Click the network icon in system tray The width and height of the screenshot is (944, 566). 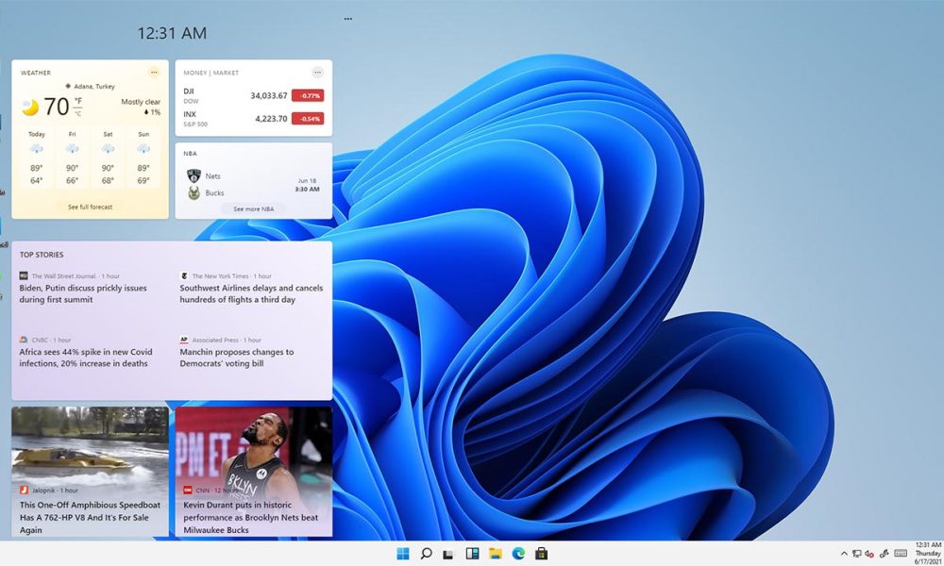point(856,554)
